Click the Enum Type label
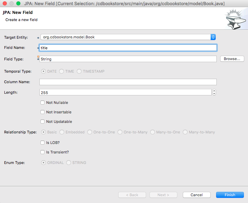This screenshot has width=248, height=203. tap(14, 163)
